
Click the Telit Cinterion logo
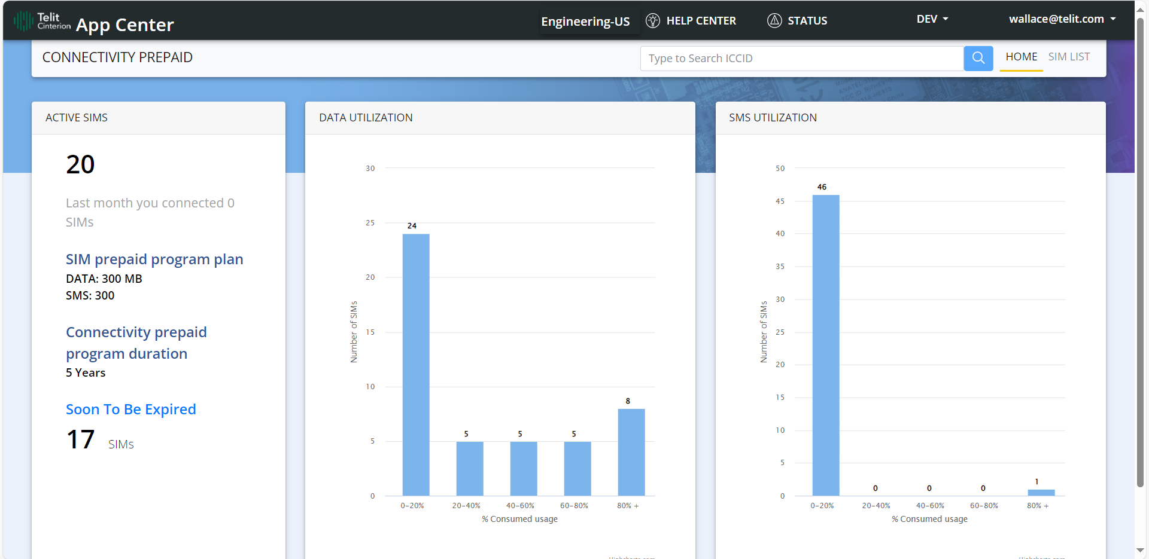coord(42,22)
